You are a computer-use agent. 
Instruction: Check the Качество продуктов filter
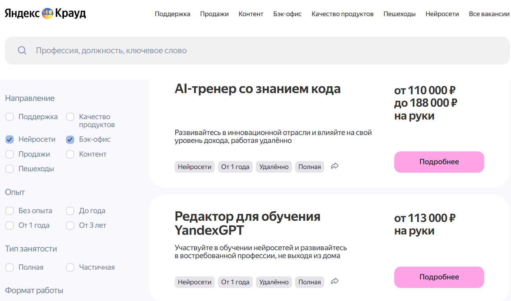[x=70, y=117]
